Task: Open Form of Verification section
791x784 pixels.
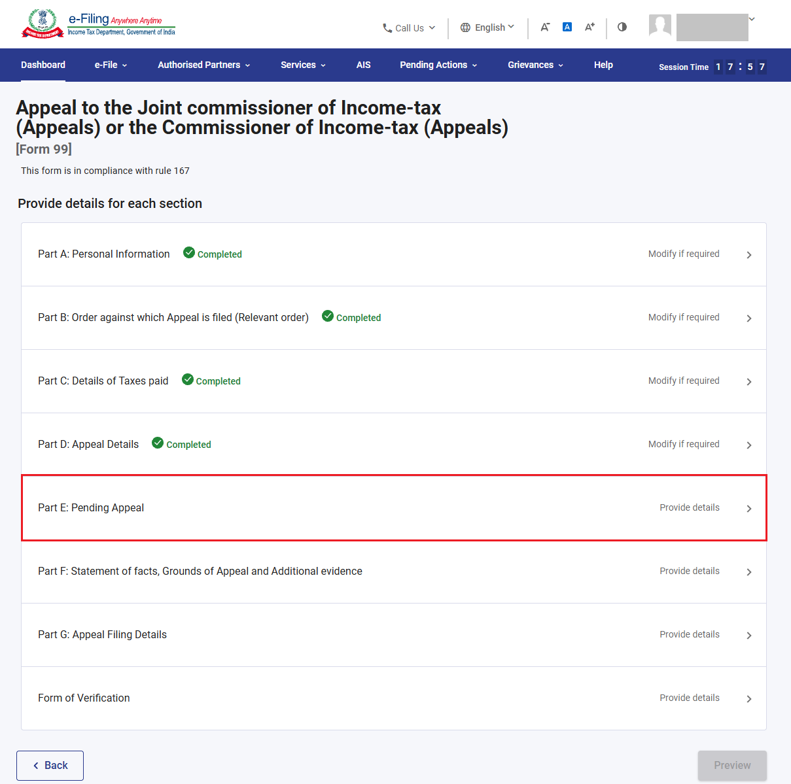Action: pyautogui.click(x=394, y=698)
